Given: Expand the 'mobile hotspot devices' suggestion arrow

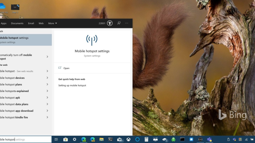Looking at the screenshot, I should click(x=47, y=78).
